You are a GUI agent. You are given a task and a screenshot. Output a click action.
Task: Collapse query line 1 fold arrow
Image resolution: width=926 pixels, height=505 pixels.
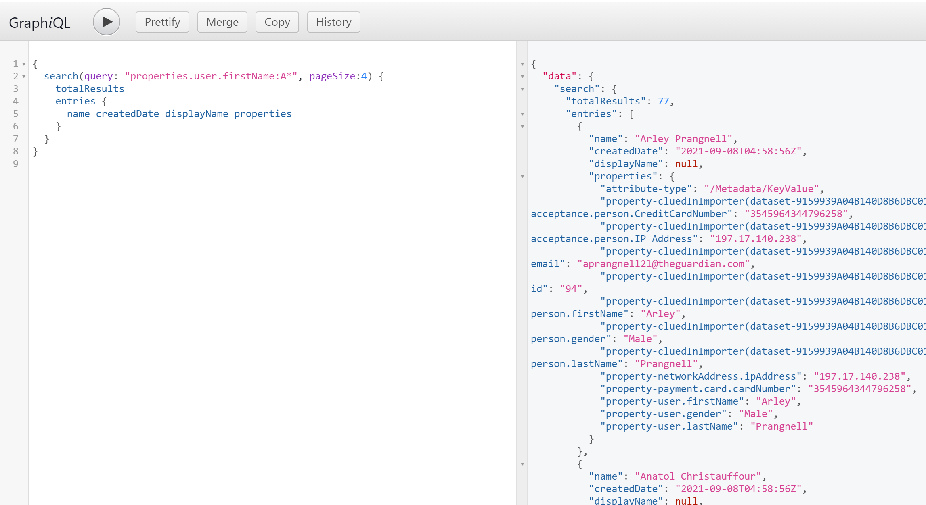click(24, 64)
